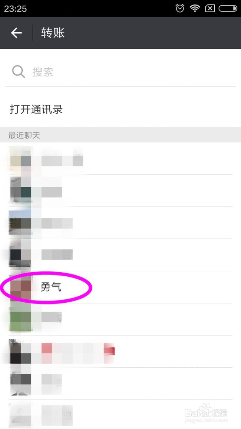Tap the Wi-Fi status icon
Screen dimensions: 241x429
coord(195,9)
